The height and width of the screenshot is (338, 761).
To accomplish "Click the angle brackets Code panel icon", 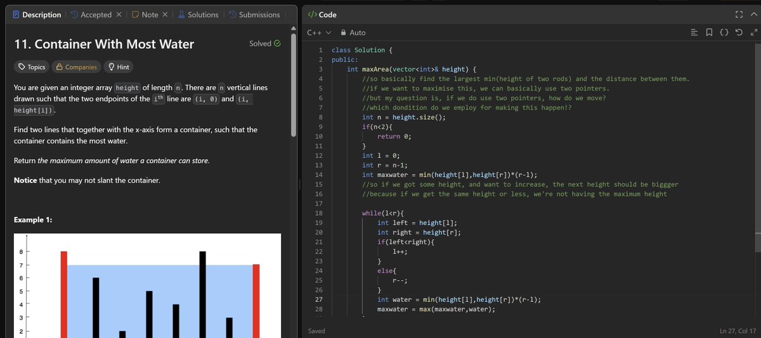I will pos(311,15).
